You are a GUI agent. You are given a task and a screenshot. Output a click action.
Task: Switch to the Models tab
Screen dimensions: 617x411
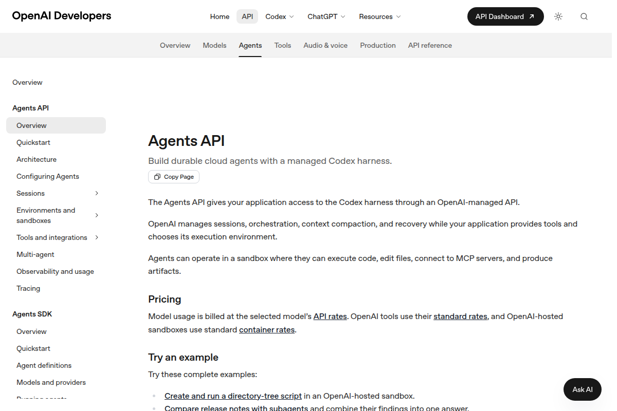tap(214, 45)
